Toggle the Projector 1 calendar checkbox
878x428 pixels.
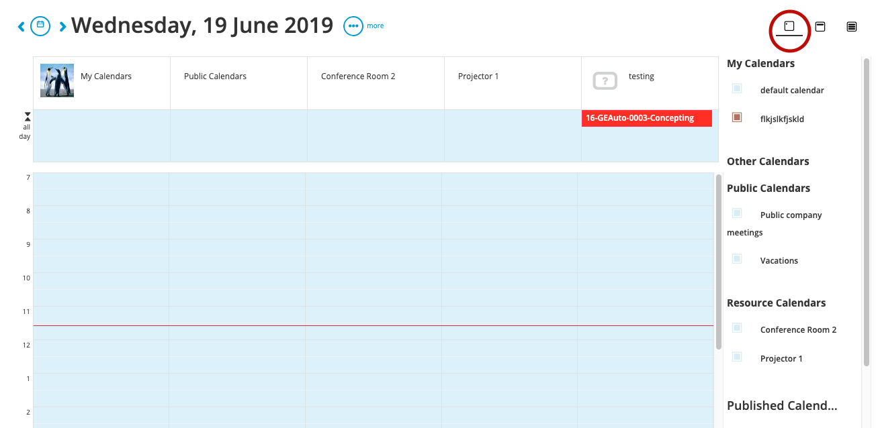(x=737, y=357)
